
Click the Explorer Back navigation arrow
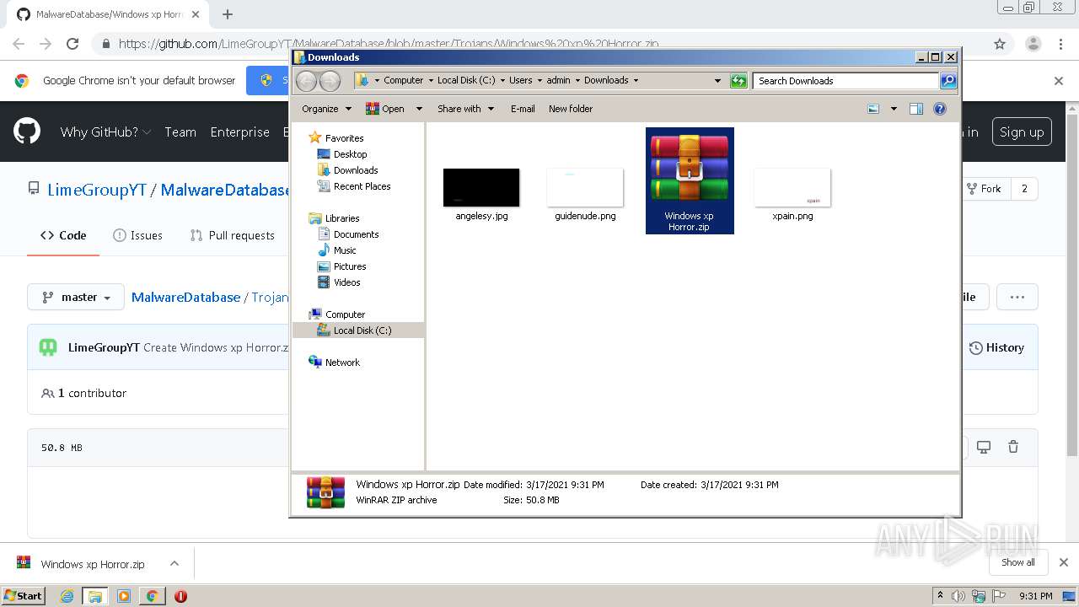(x=306, y=81)
